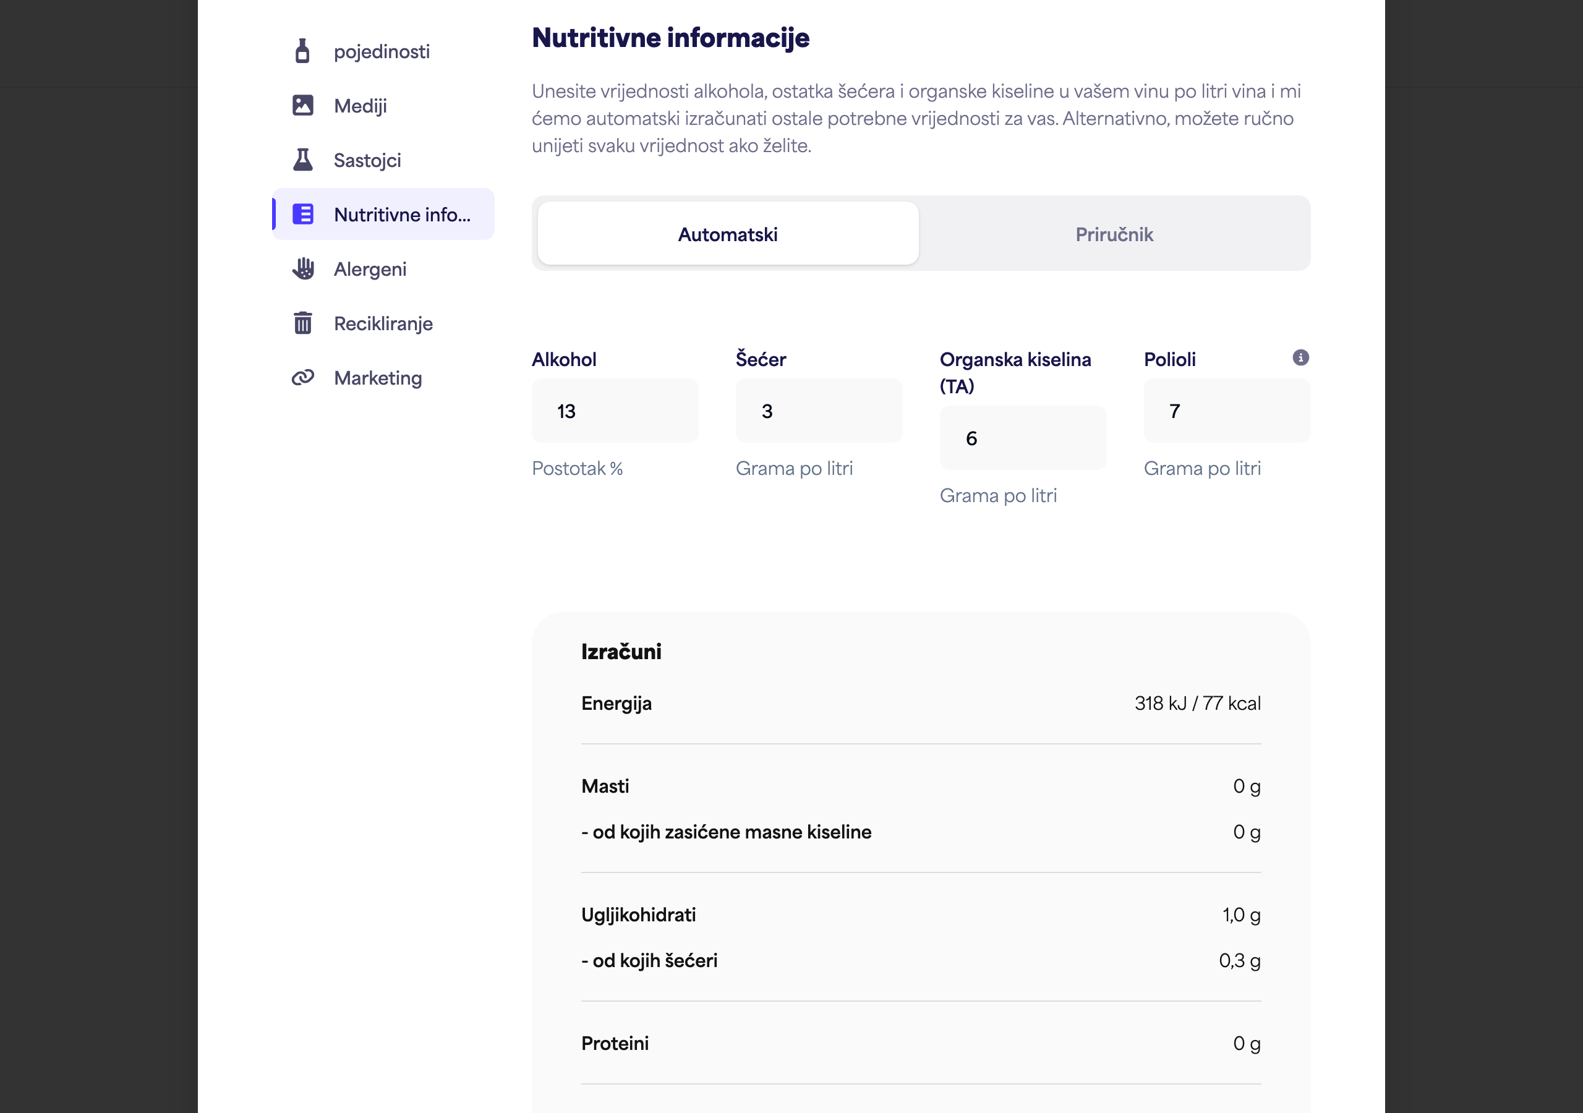Click the bottle icon next to pojedinosti
The height and width of the screenshot is (1113, 1583).
(x=302, y=51)
